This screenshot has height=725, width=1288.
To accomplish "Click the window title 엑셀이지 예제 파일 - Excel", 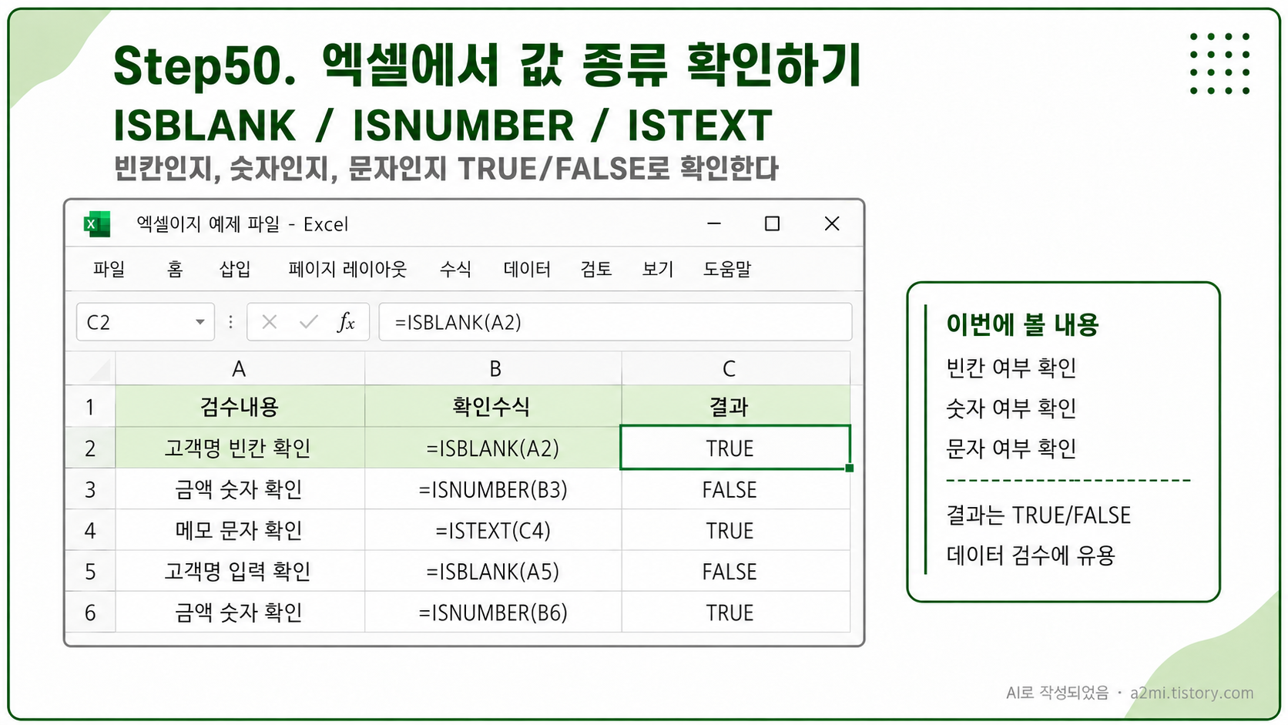I will (242, 224).
